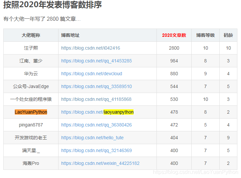Click the article count 544
This screenshot has height=178, width=241.
point(174,86)
